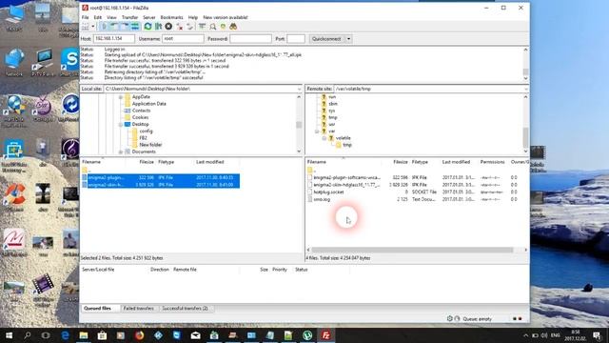Click remote file list horizontal scrollbar

412,250
